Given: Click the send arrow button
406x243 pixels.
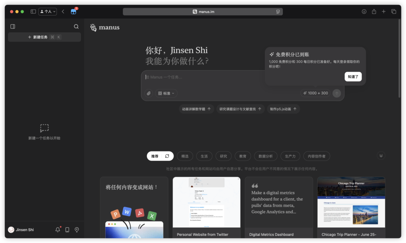Looking at the screenshot, I should pos(337,93).
